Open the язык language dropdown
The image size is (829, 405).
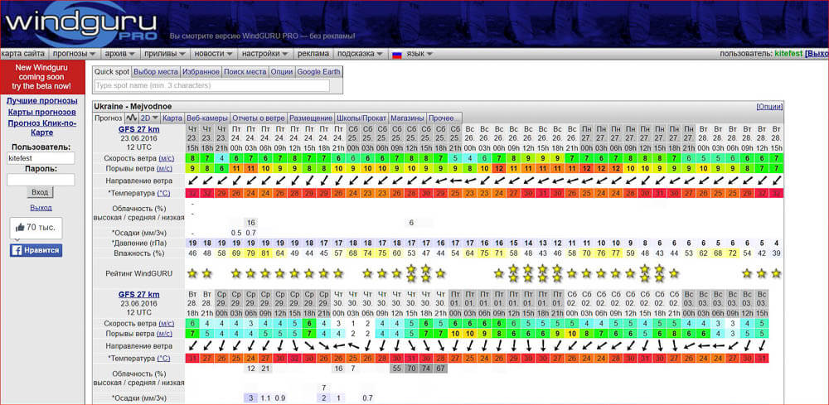pyautogui.click(x=419, y=54)
